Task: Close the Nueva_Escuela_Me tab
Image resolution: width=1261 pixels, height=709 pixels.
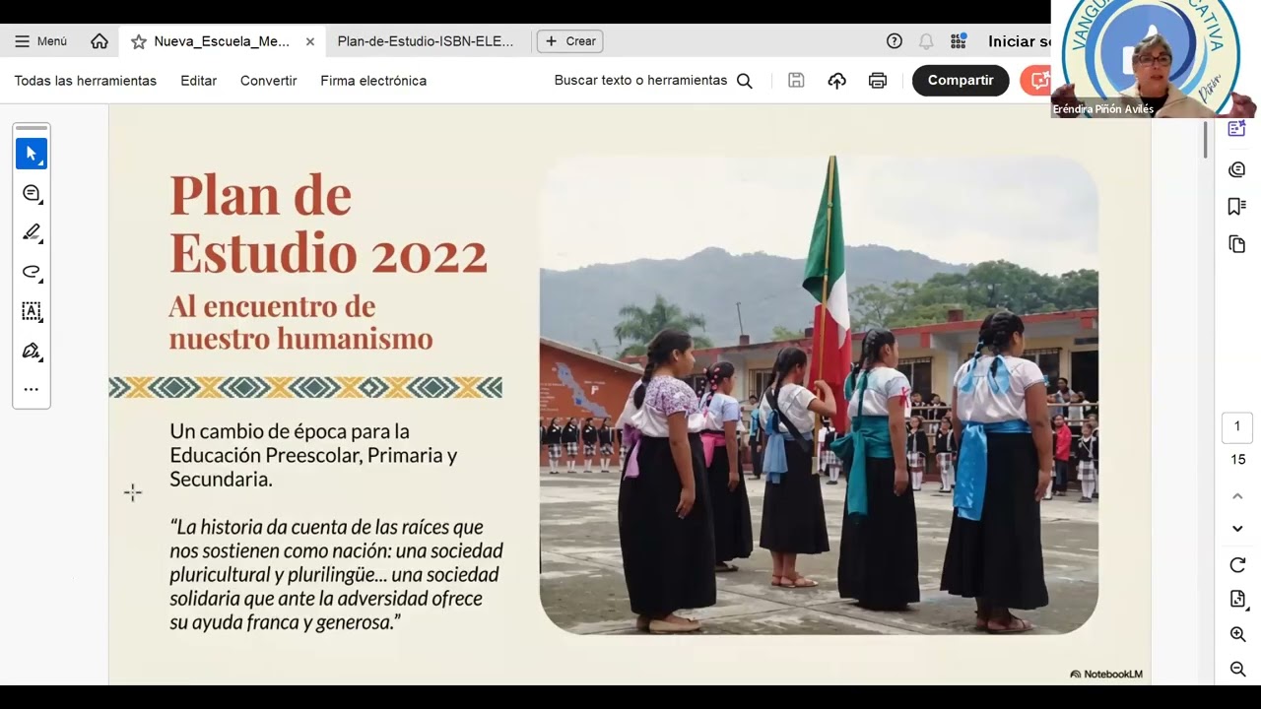Action: pos(310,41)
